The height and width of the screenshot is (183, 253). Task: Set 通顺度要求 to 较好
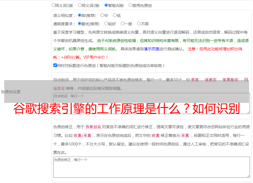click(106, 24)
